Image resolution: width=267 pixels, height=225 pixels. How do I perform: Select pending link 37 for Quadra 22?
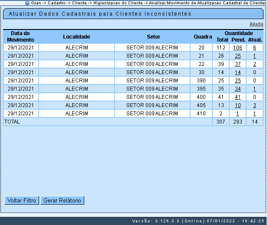(237, 64)
